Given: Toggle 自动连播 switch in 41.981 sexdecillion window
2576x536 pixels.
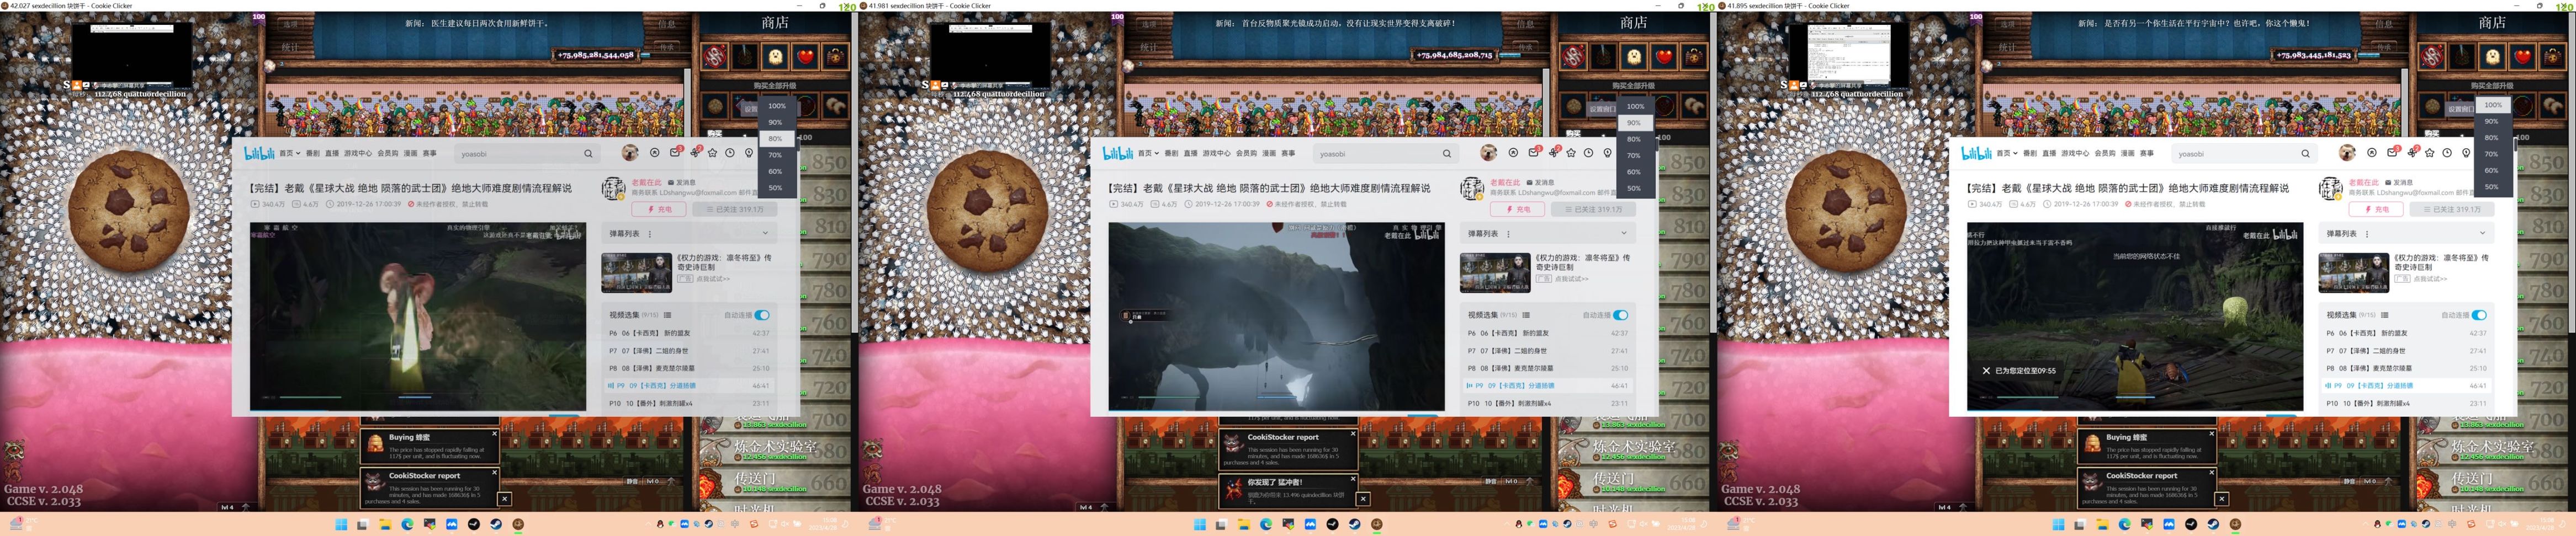Looking at the screenshot, I should tap(1620, 315).
